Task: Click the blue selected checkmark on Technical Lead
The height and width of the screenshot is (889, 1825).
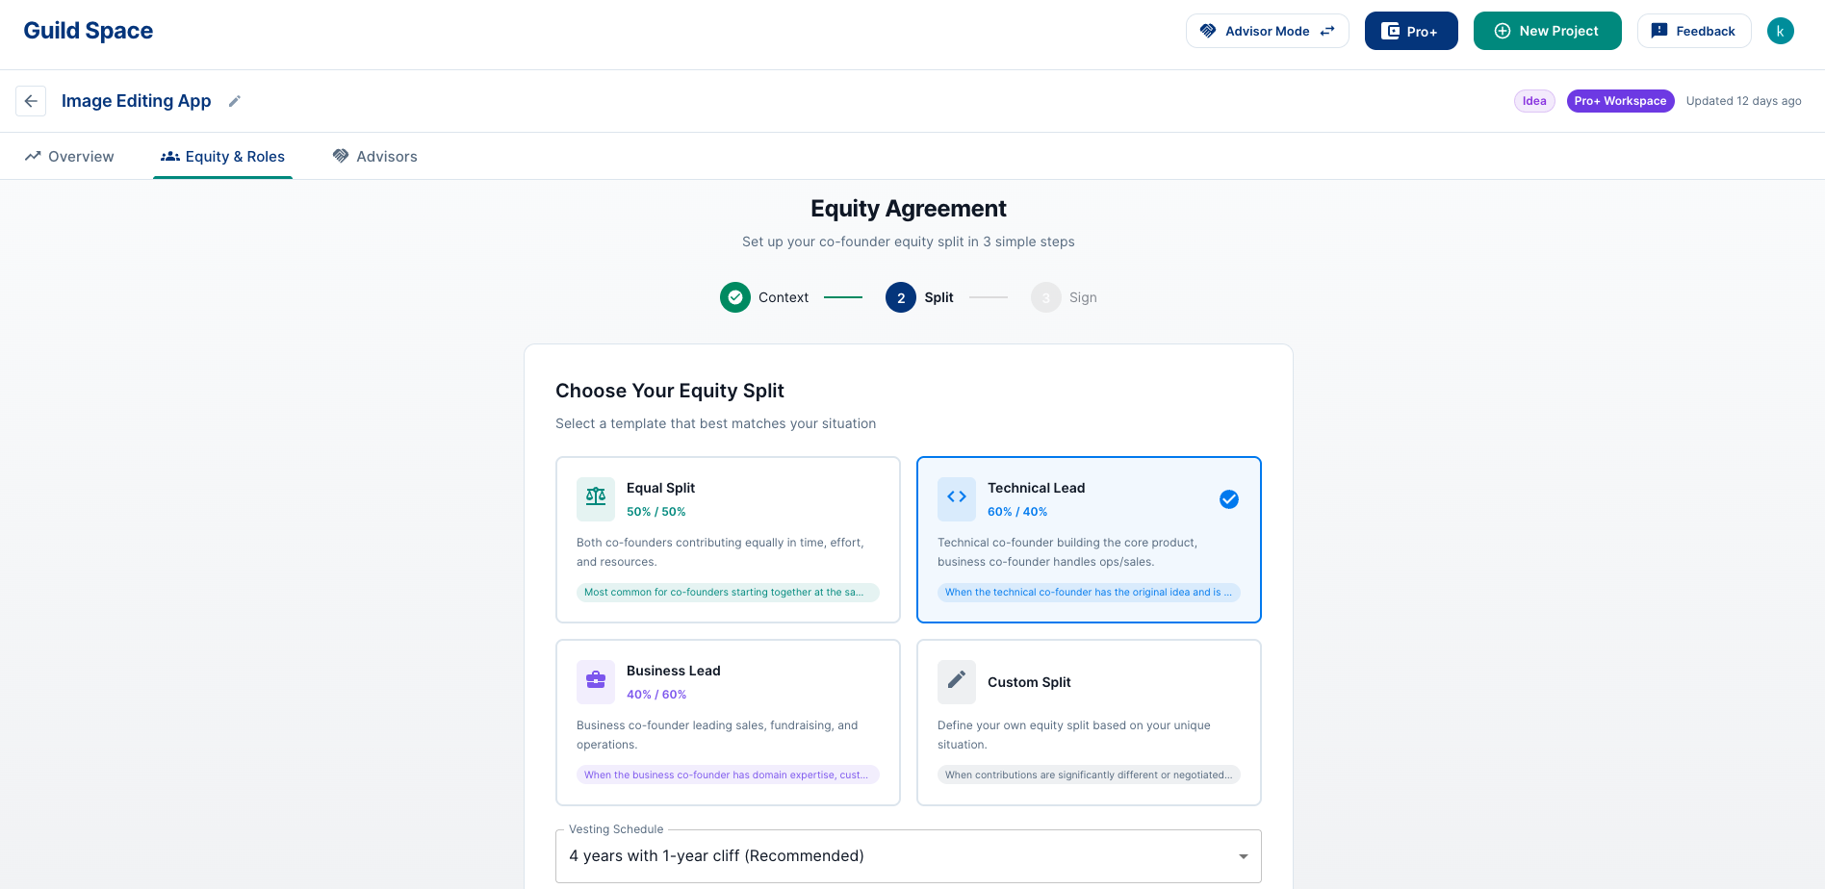Action: tap(1229, 499)
